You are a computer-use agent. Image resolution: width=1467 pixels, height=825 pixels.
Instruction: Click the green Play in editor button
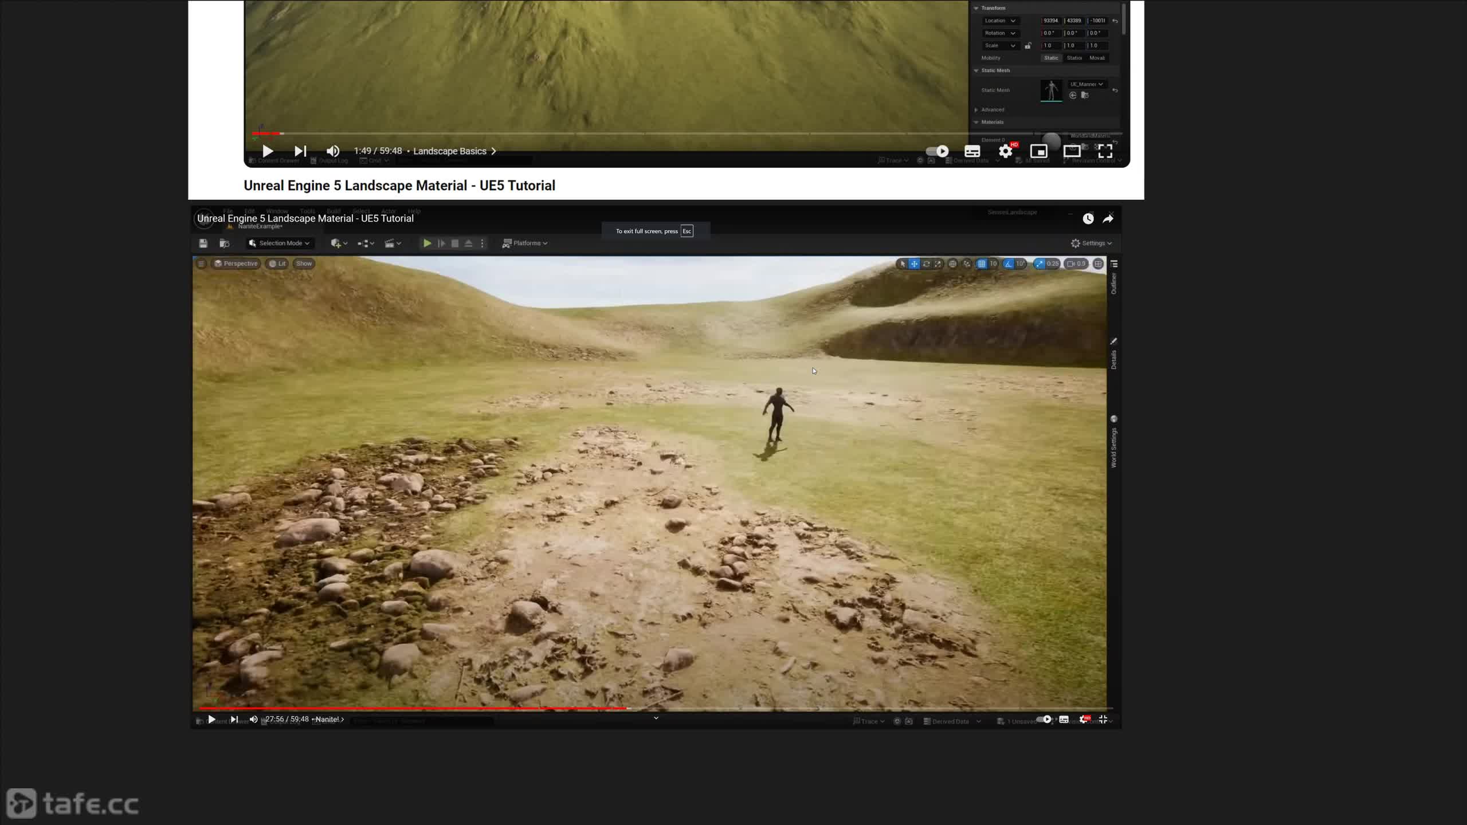coord(427,243)
